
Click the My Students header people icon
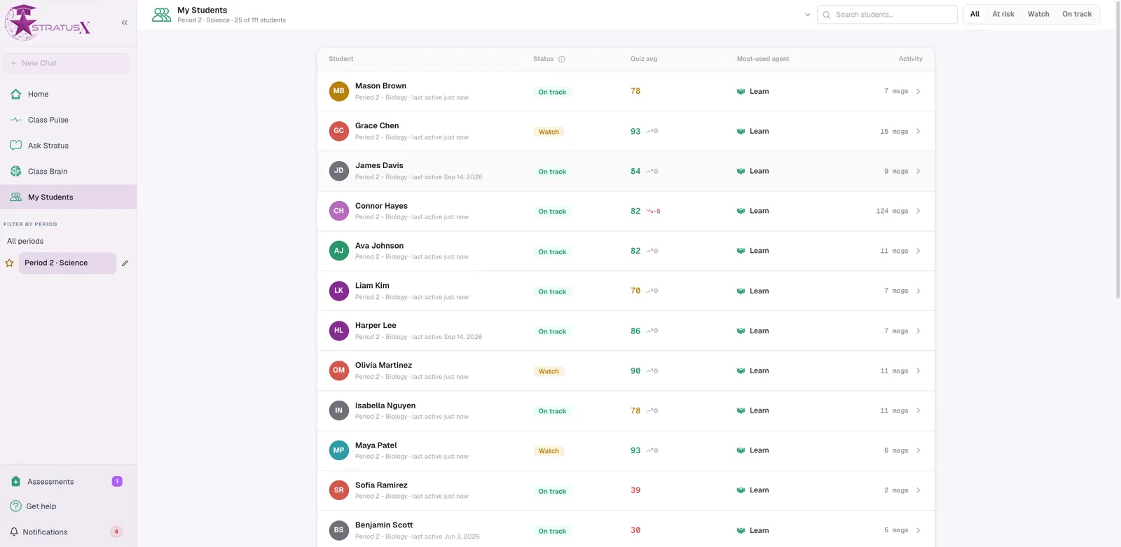point(162,15)
